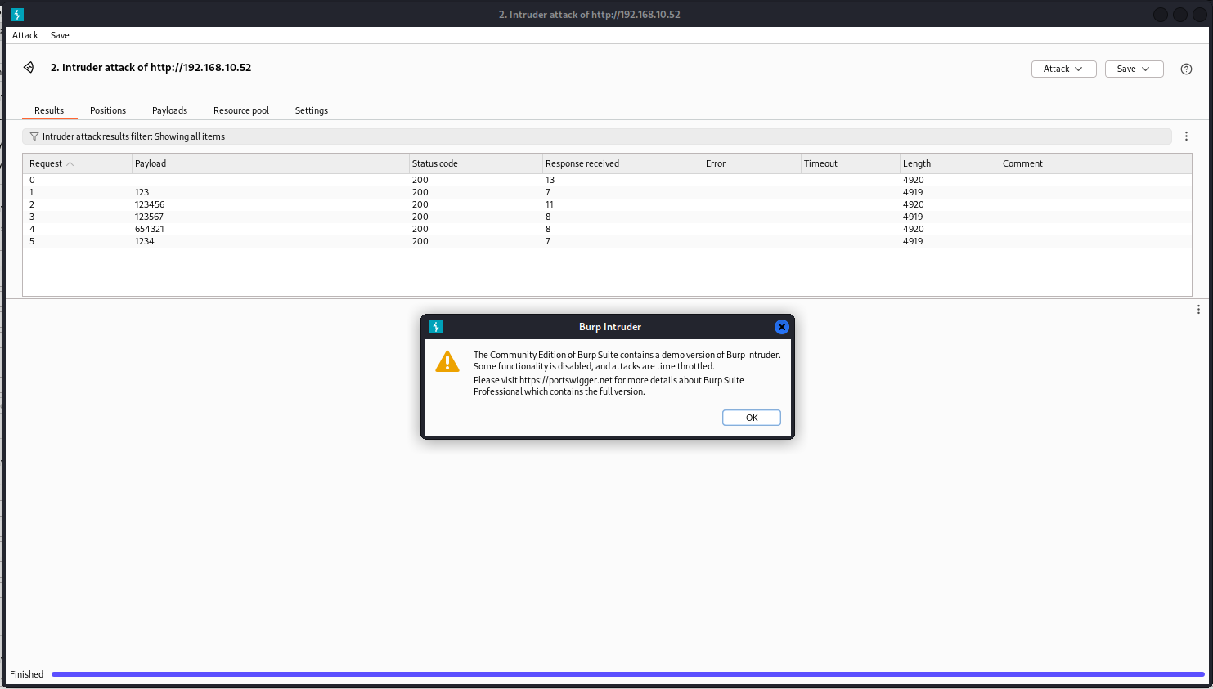Click the Burp Suite logo in title bar

click(x=17, y=15)
